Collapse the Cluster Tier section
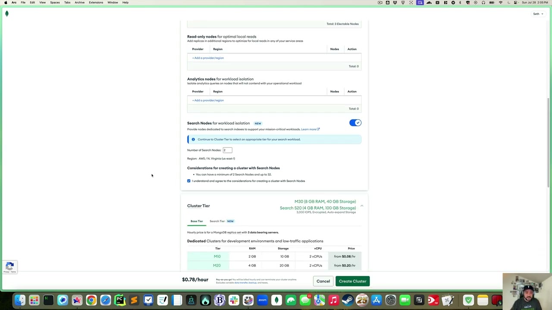 click(362, 206)
